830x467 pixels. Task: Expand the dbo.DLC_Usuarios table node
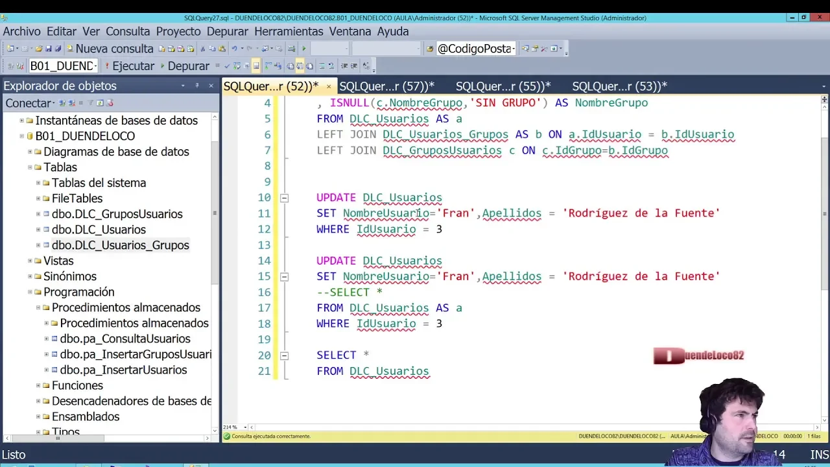coord(38,230)
